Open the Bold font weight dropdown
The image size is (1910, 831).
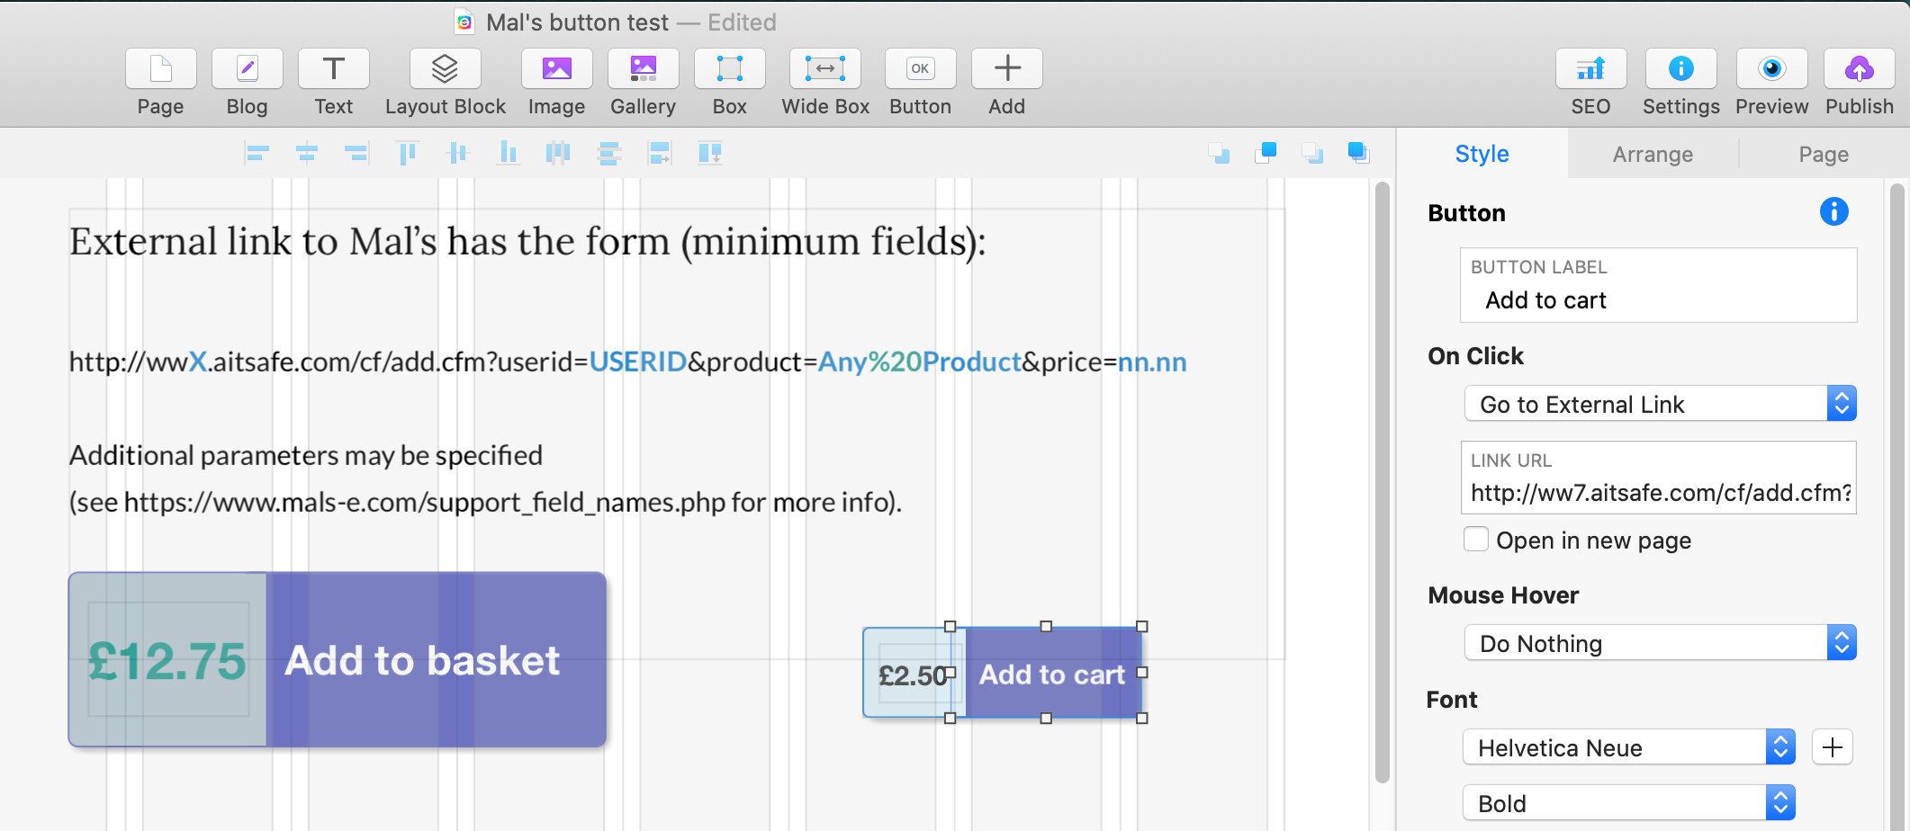pyautogui.click(x=1629, y=803)
